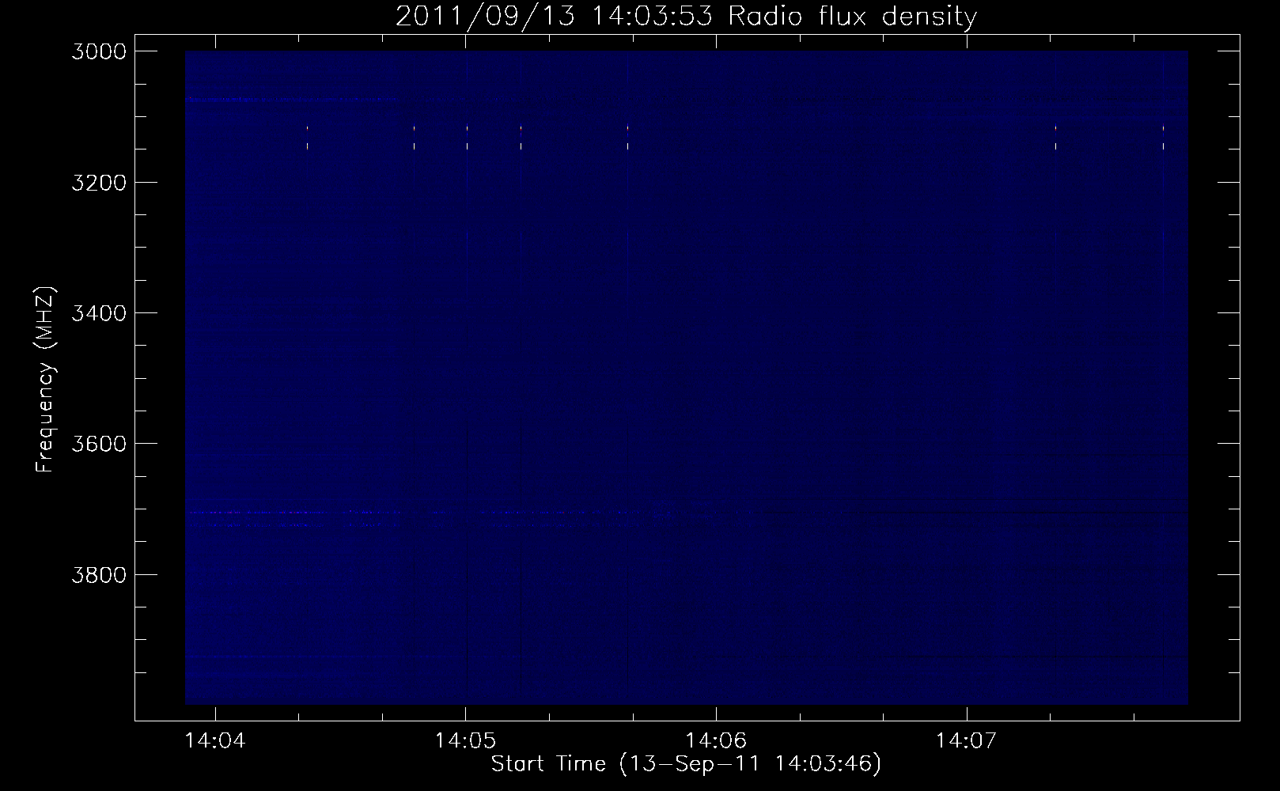This screenshot has height=791, width=1280.
Task: Click the 14:04 time tick label
Action: [215, 741]
